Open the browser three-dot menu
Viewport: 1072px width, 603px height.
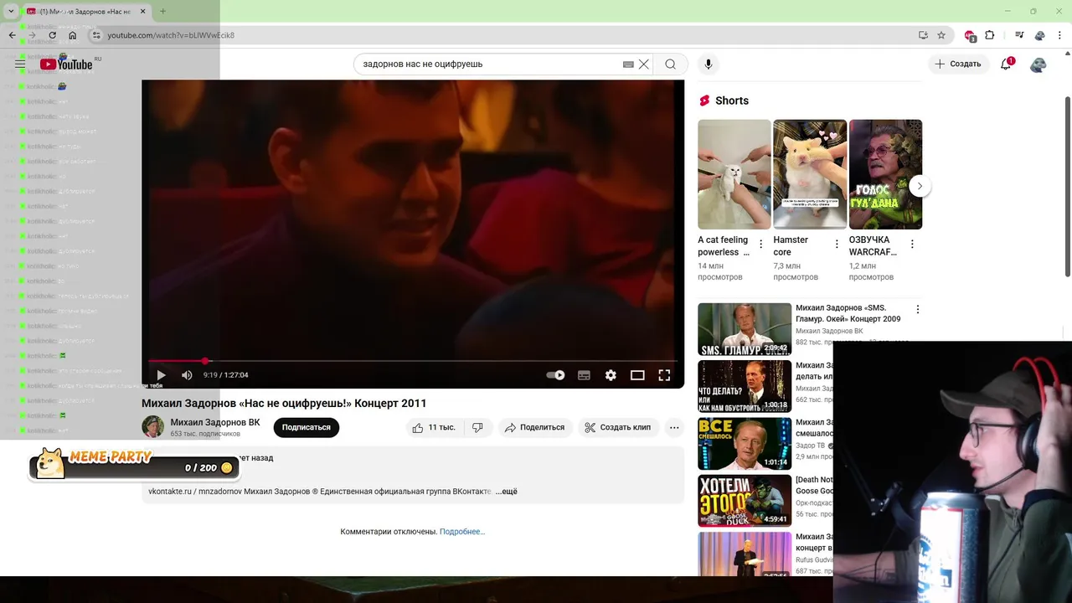click(1059, 35)
